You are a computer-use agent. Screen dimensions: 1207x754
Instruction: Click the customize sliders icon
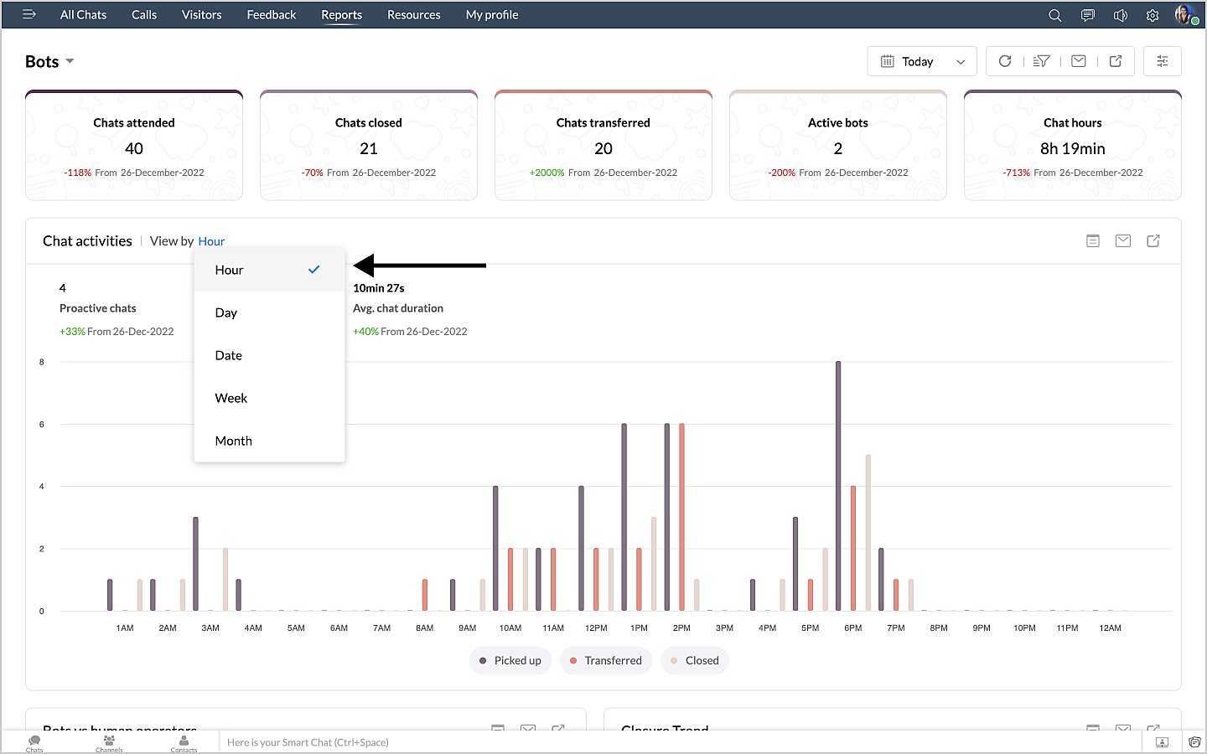(1162, 61)
